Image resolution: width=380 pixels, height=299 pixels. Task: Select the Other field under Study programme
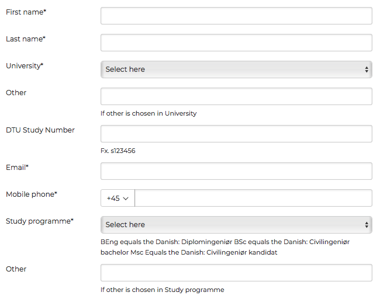point(236,273)
